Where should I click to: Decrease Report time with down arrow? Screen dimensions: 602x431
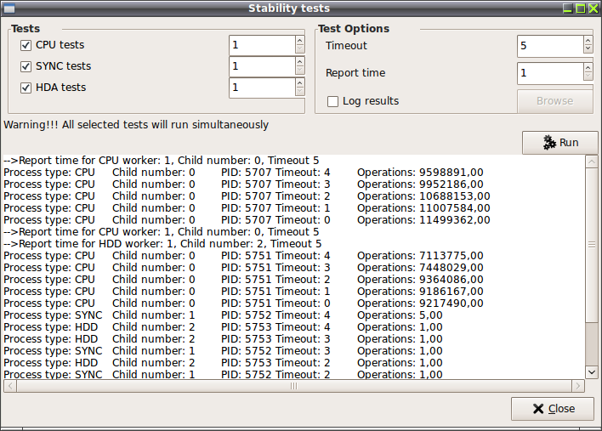pyautogui.click(x=588, y=77)
